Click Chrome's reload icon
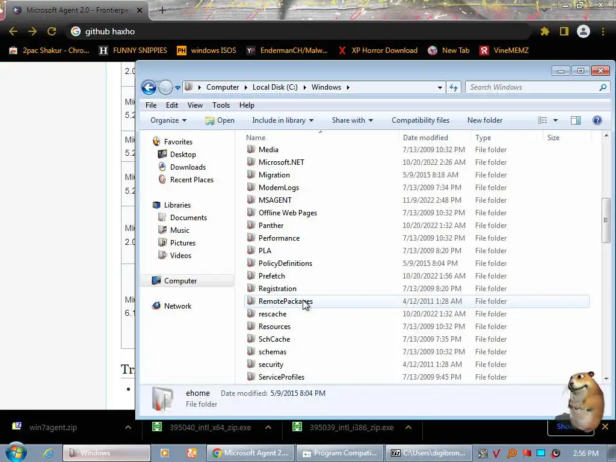The width and height of the screenshot is (616, 462). point(52,31)
